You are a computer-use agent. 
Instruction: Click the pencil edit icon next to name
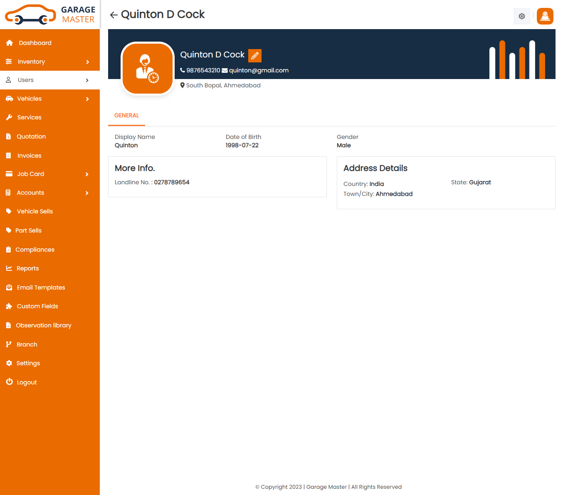click(255, 55)
